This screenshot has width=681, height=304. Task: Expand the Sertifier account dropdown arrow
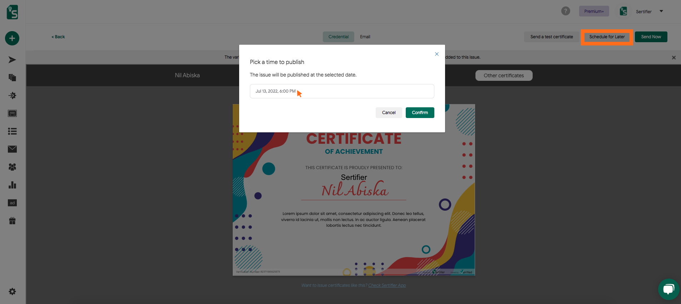661,11
